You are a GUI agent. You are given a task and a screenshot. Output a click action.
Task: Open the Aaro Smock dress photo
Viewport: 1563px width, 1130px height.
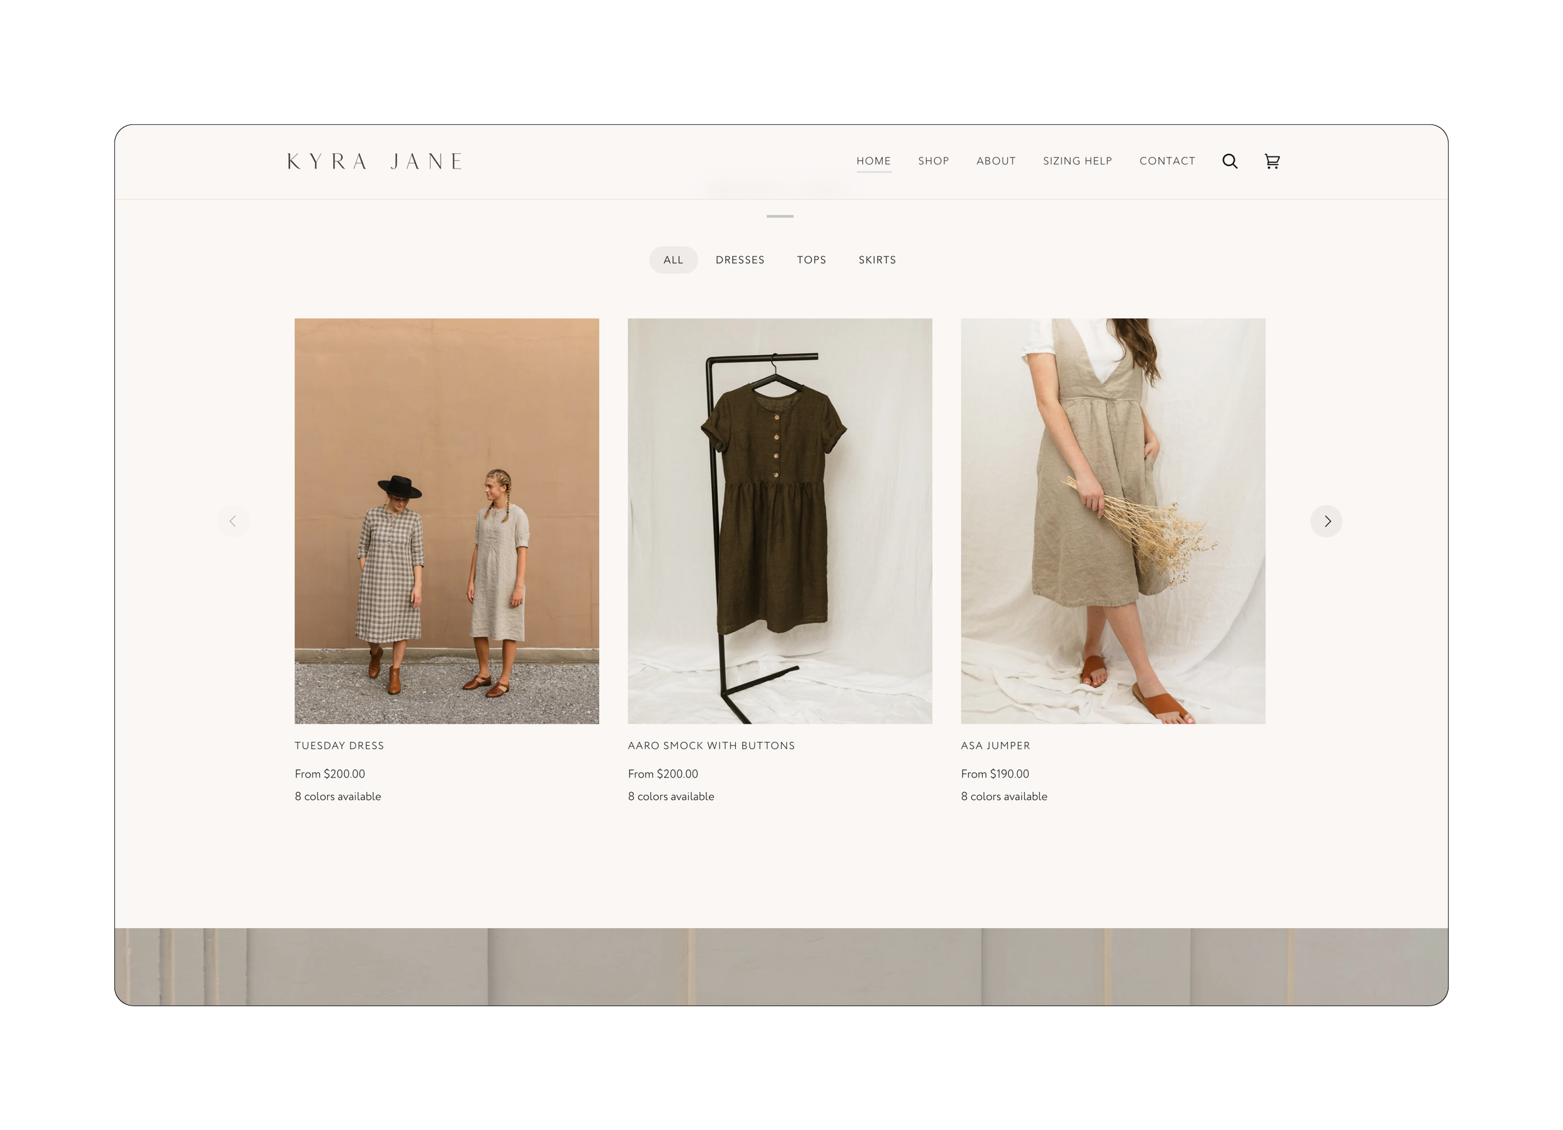[780, 521]
